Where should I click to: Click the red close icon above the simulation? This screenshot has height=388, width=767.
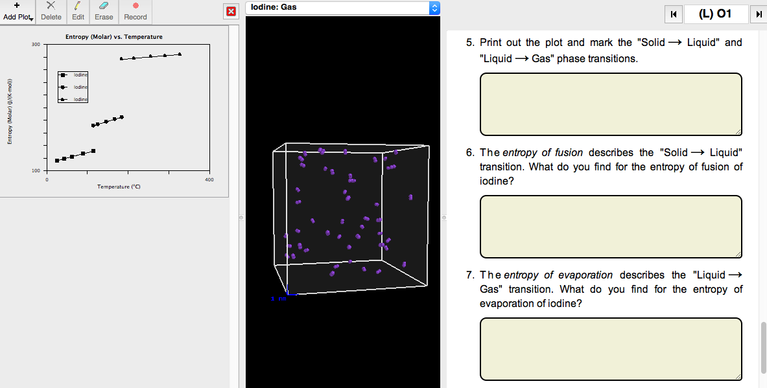[231, 11]
